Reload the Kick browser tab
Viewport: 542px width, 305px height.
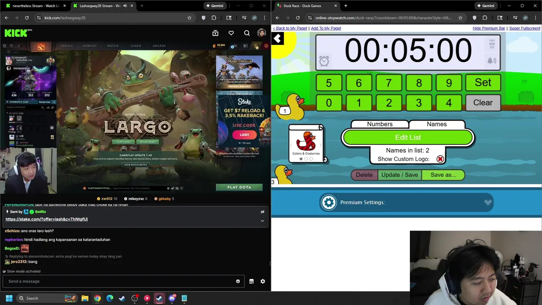[27, 18]
